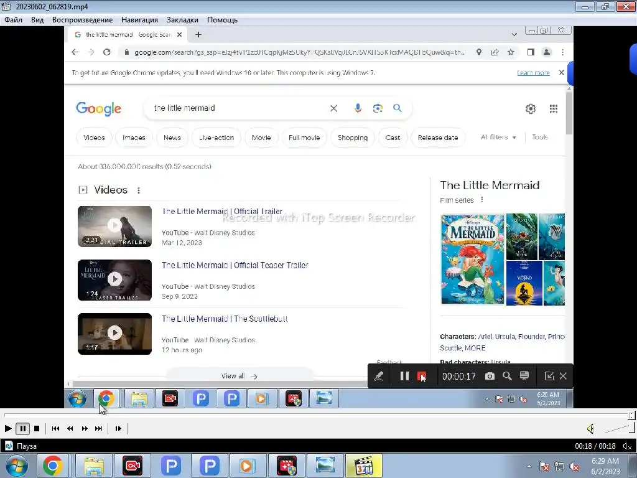Skip to next file in player

tap(99, 428)
